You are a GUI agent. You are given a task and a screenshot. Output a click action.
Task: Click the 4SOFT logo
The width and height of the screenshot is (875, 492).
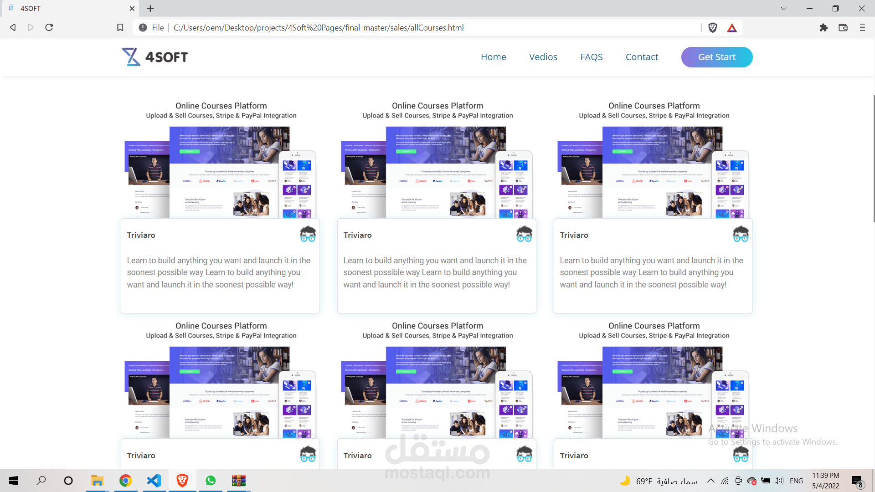point(155,57)
